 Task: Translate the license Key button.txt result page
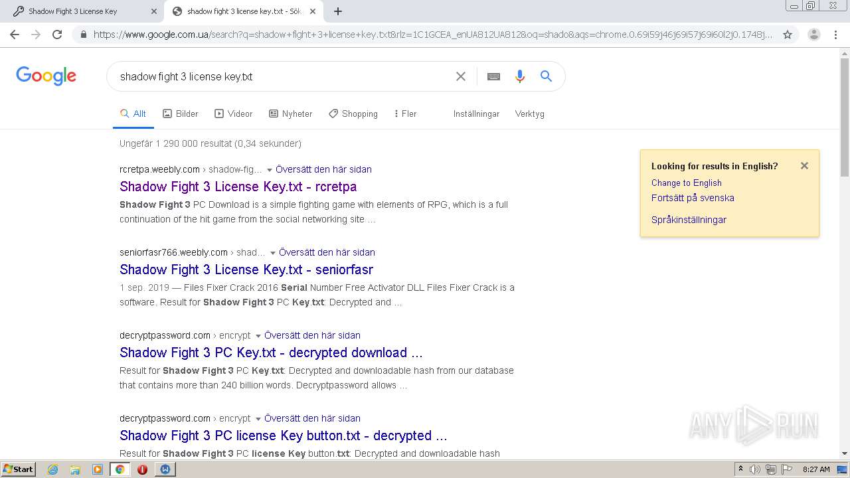tap(312, 418)
